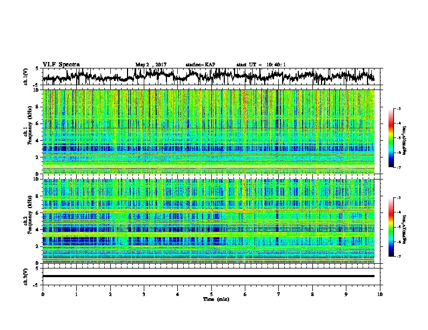This screenshot has height=330, width=428.
Task: Click the "6" kHz tick on ch.2 axis
Action: coord(37,212)
